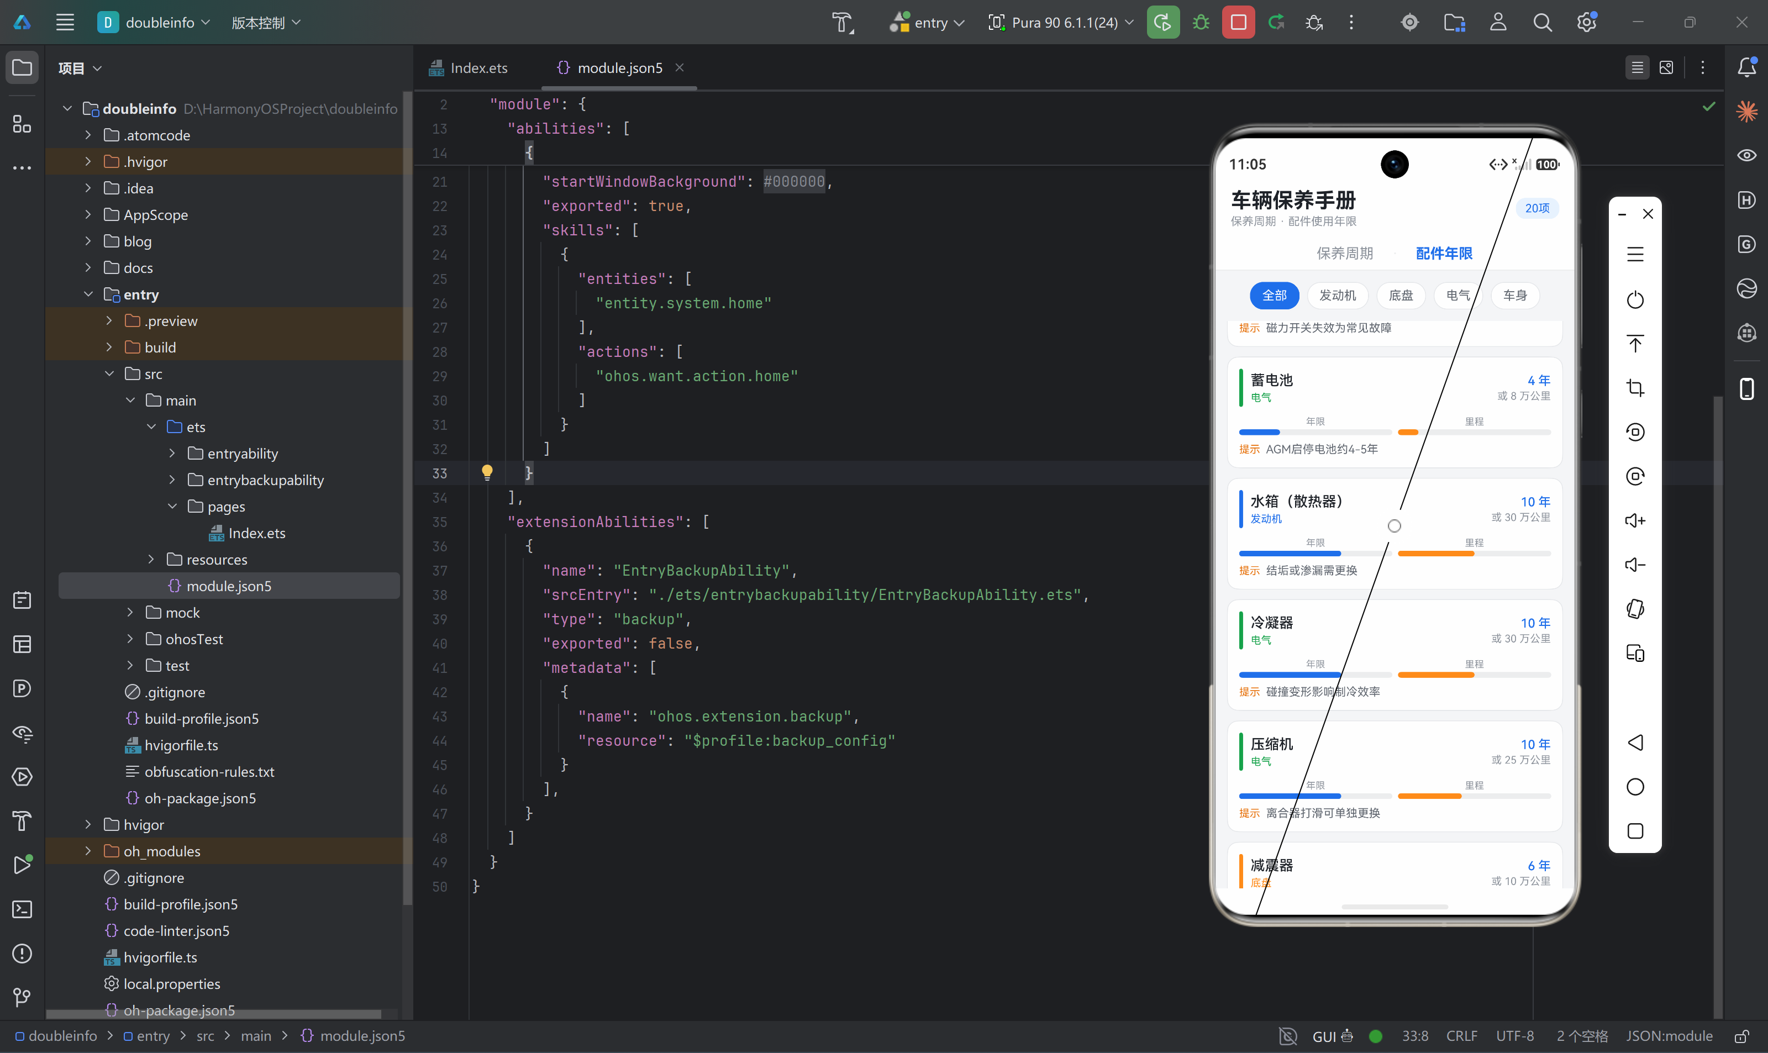
Task: Select the 车身 filter chip
Action: pyautogui.click(x=1515, y=295)
